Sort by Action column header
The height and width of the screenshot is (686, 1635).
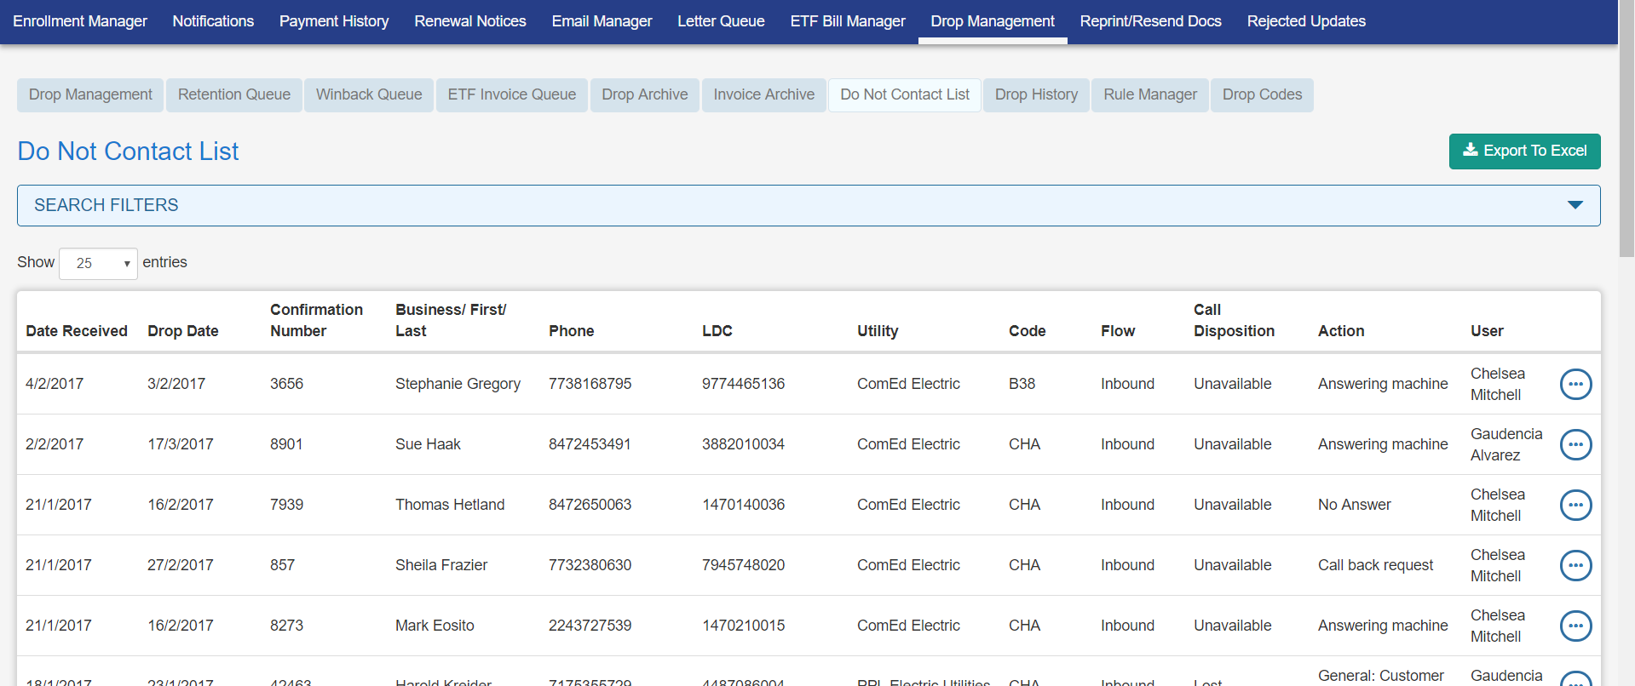(1341, 331)
